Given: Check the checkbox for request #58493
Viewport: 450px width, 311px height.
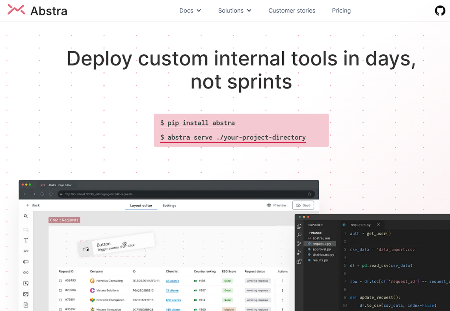Looking at the screenshot, I should click(60, 281).
